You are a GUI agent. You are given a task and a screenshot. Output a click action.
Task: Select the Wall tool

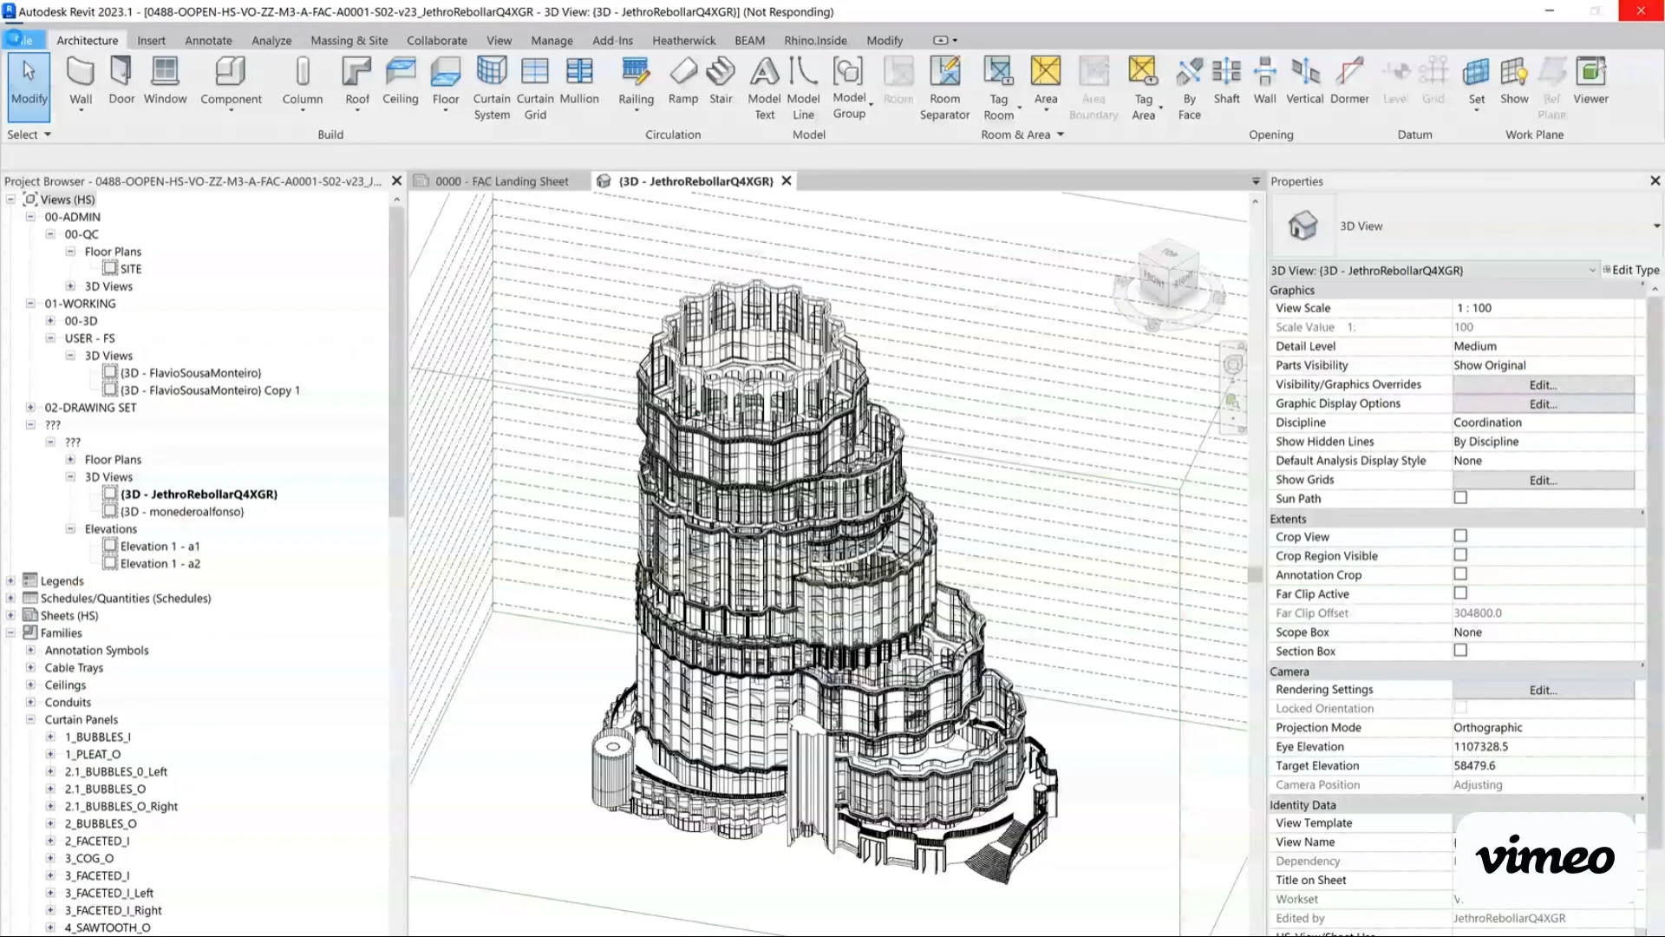80,82
